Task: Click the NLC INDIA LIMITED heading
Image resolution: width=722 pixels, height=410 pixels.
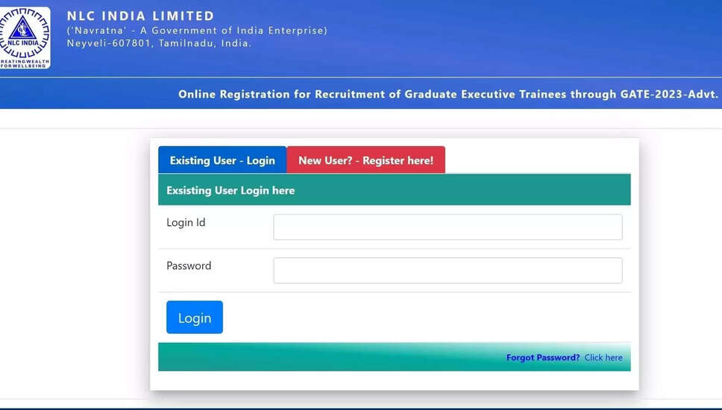Action: click(x=140, y=16)
